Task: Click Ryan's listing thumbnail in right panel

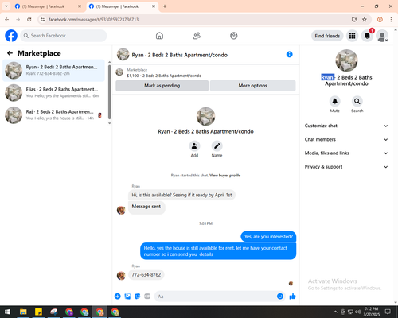Action: click(x=346, y=60)
